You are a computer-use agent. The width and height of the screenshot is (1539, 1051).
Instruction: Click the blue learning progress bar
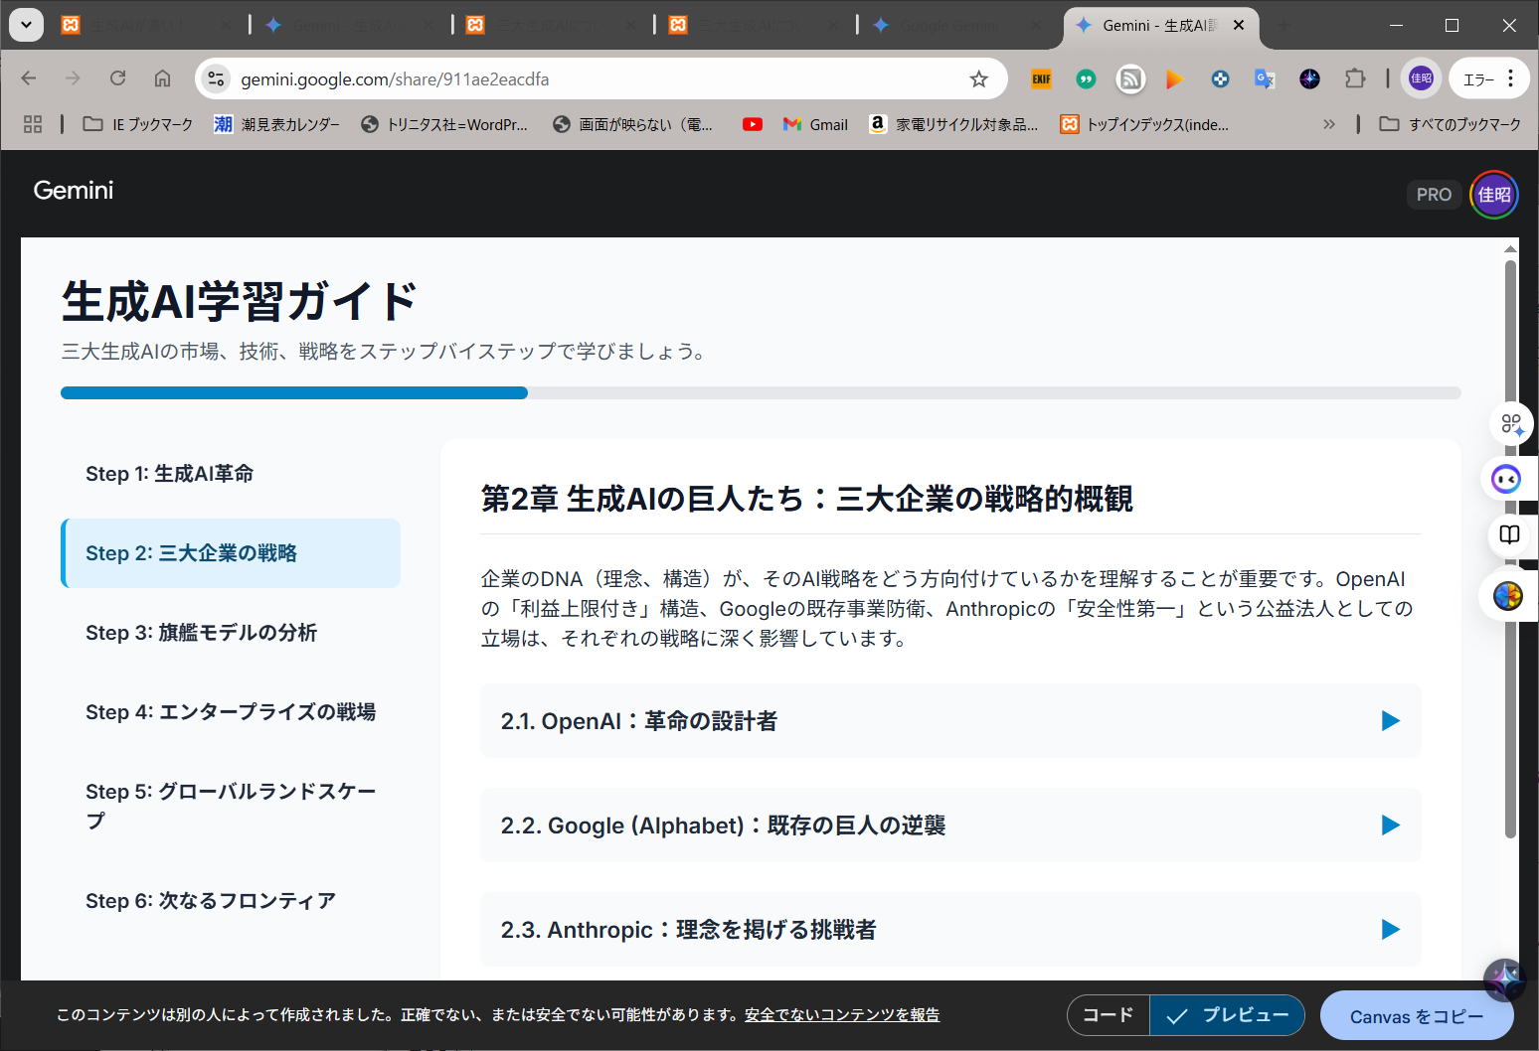[294, 392]
